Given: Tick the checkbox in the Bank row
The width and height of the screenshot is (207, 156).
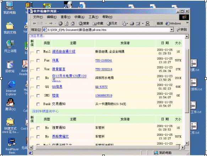Looking at the screenshot, I should click(x=38, y=104).
